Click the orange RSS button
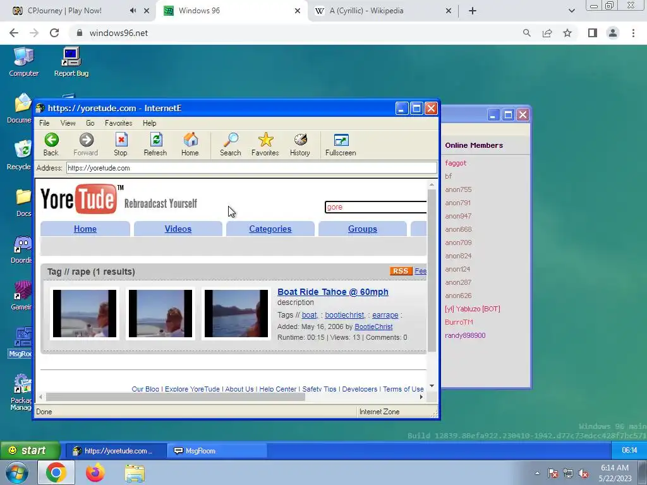Screen dimensions: 647x485 [401, 271]
